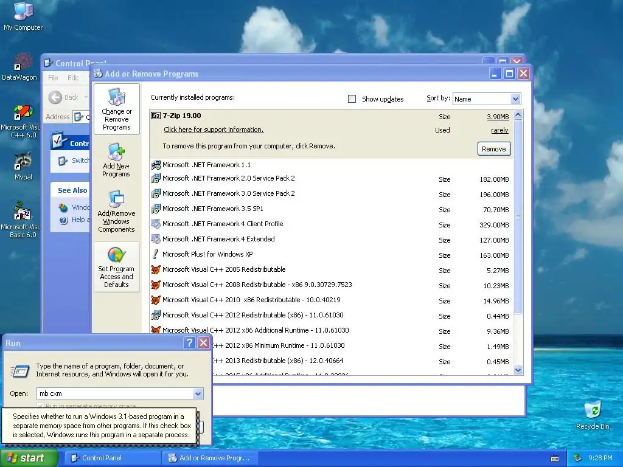The height and width of the screenshot is (467, 623).
Task: Click the scroll down arrow of programs list
Action: click(x=518, y=370)
